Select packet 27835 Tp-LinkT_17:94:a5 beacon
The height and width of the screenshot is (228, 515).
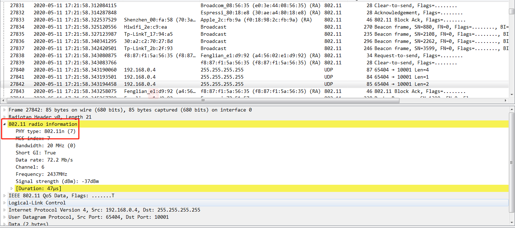(254, 34)
